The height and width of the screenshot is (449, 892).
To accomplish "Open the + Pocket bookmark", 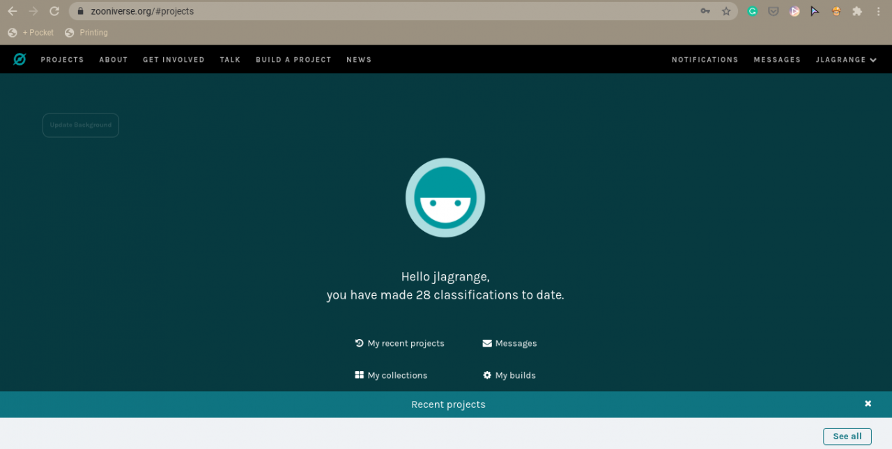I will tap(31, 33).
